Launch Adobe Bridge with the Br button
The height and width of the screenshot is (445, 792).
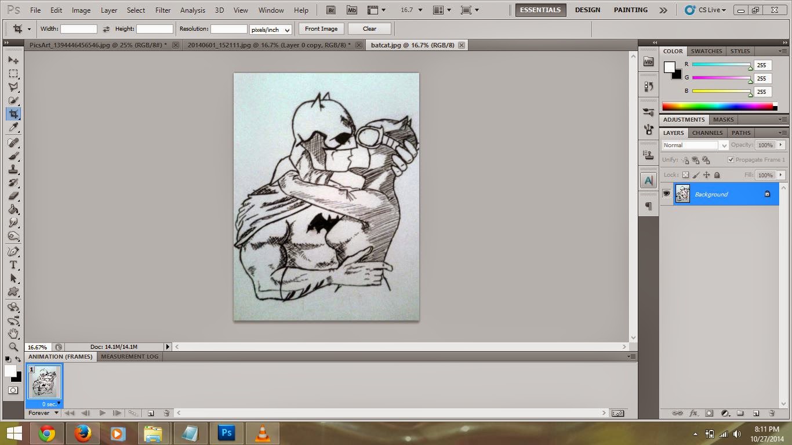pyautogui.click(x=331, y=10)
